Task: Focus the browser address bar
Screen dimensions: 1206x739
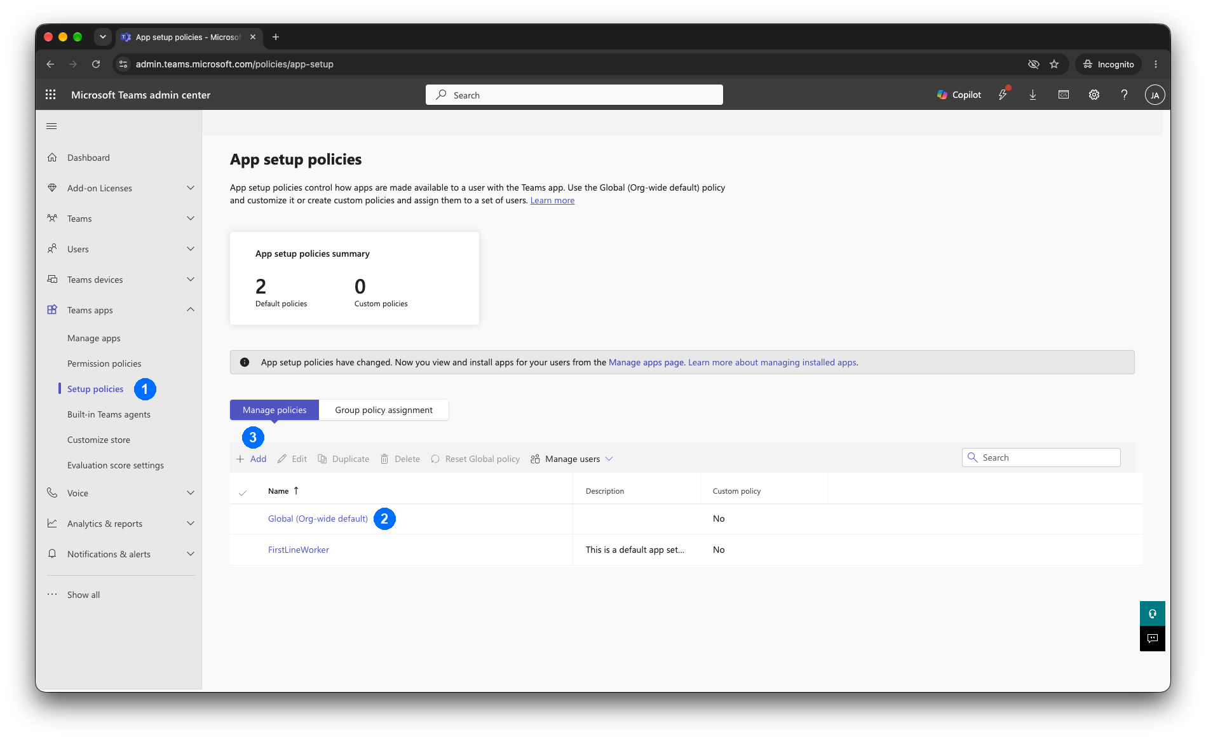Action: click(x=572, y=64)
